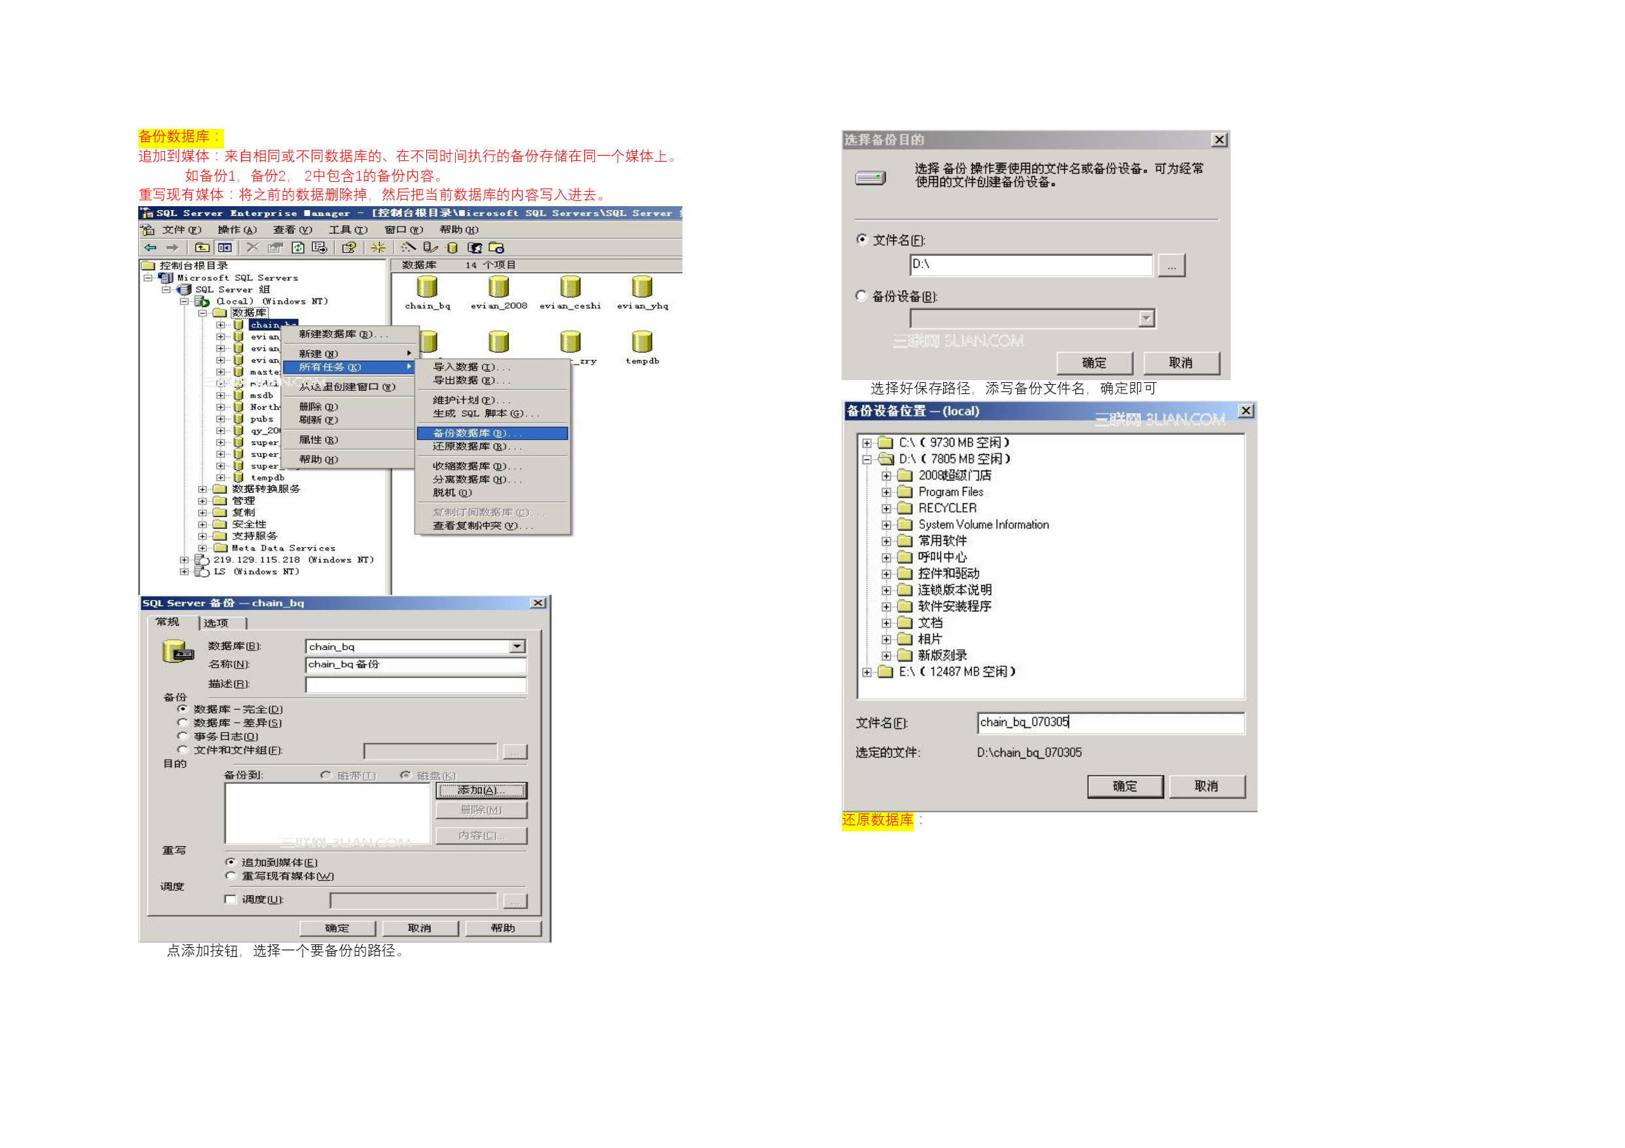Image resolution: width=1625 pixels, height=1148 pixels.
Task: Click the Up one level folder icon
Action: (202, 247)
